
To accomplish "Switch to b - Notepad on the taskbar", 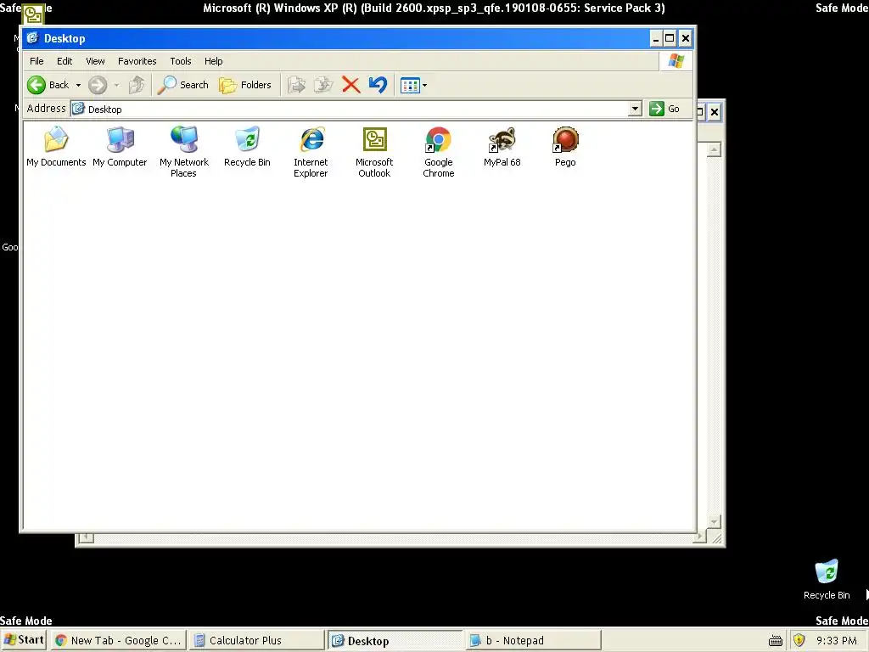I will [x=533, y=640].
